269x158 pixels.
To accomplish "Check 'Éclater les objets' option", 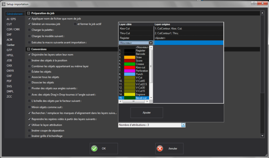I will click(29, 71).
